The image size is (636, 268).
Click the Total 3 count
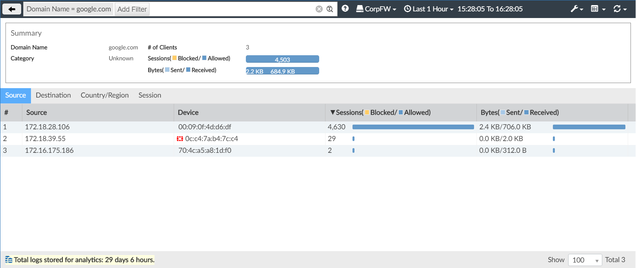[615, 260]
